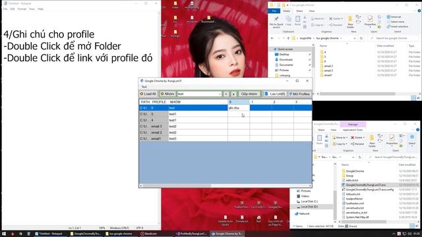Screen dimensions: 422x237
Task: Open Move to dropdown in lower Explorer
Action: pos(340,138)
